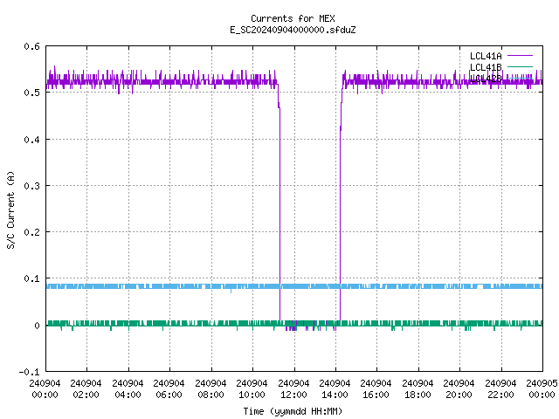This screenshot has height=419, width=559.
Task: Click the light blue LCL42B trace near 0.08 A
Action: pyautogui.click(x=294, y=286)
